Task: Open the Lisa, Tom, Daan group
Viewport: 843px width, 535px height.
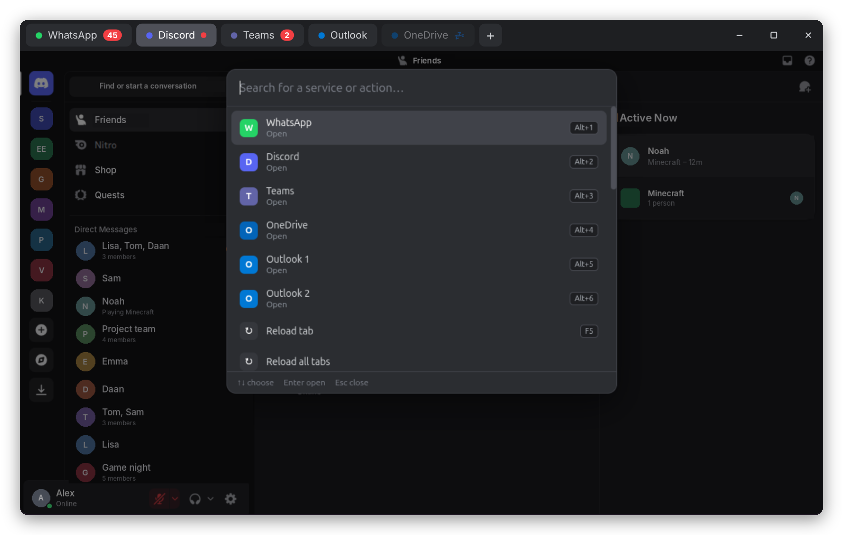Action: click(x=148, y=251)
